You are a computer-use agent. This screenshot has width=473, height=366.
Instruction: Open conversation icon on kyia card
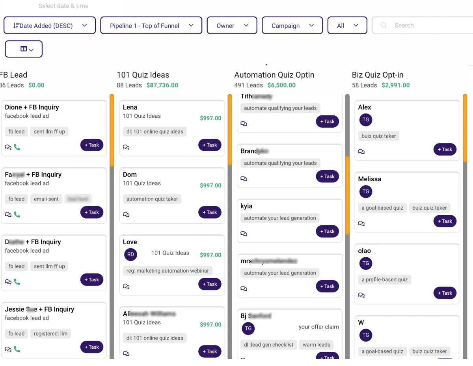tap(244, 234)
